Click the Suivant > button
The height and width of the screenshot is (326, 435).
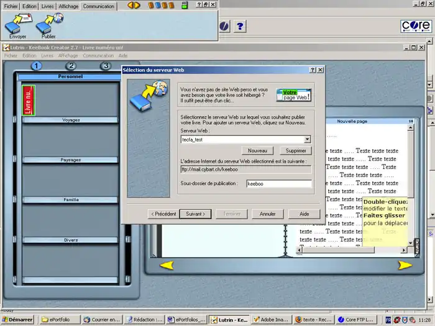point(196,214)
